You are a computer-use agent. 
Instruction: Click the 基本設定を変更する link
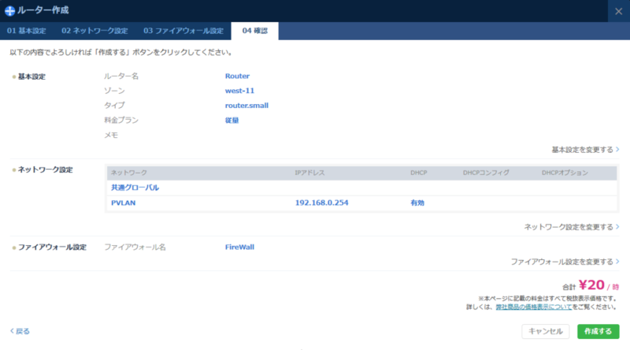point(584,149)
